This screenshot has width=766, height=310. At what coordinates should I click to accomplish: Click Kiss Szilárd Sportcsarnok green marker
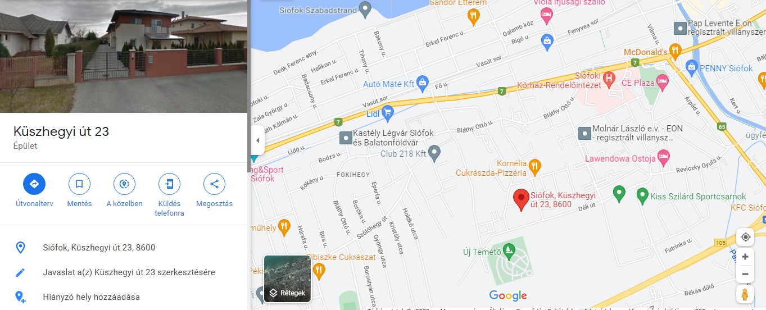(643, 196)
